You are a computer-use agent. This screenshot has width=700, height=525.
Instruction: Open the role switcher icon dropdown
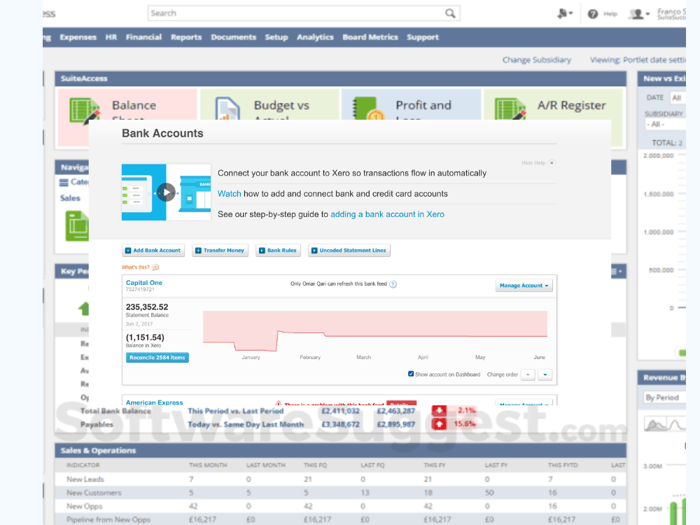point(565,14)
